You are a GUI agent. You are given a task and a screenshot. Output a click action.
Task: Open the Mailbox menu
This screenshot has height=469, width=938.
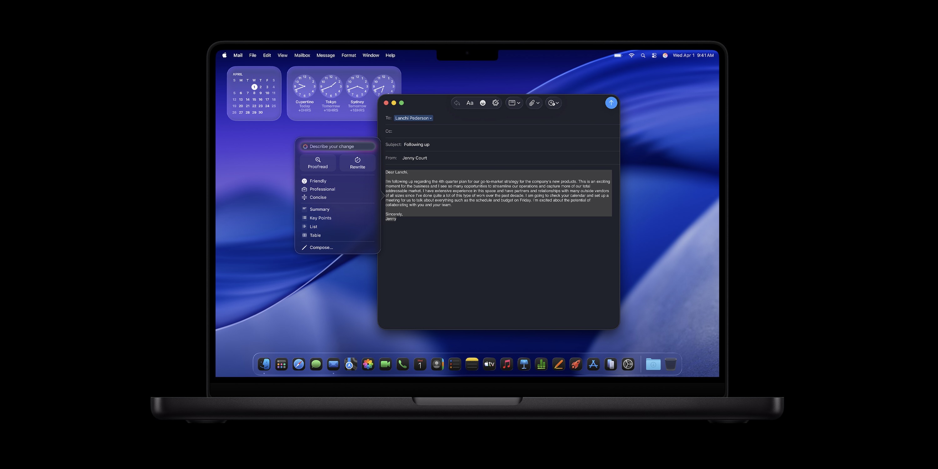click(x=302, y=55)
